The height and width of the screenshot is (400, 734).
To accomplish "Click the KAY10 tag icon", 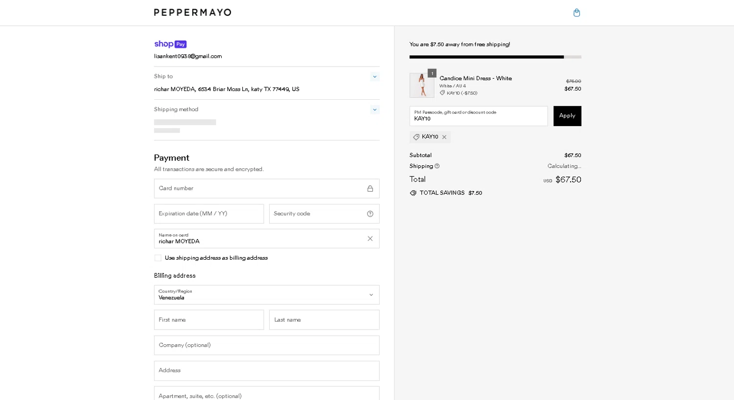I will click(416, 137).
